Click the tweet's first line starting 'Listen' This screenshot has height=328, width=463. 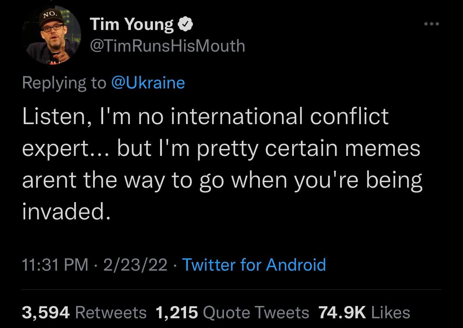coord(206,116)
